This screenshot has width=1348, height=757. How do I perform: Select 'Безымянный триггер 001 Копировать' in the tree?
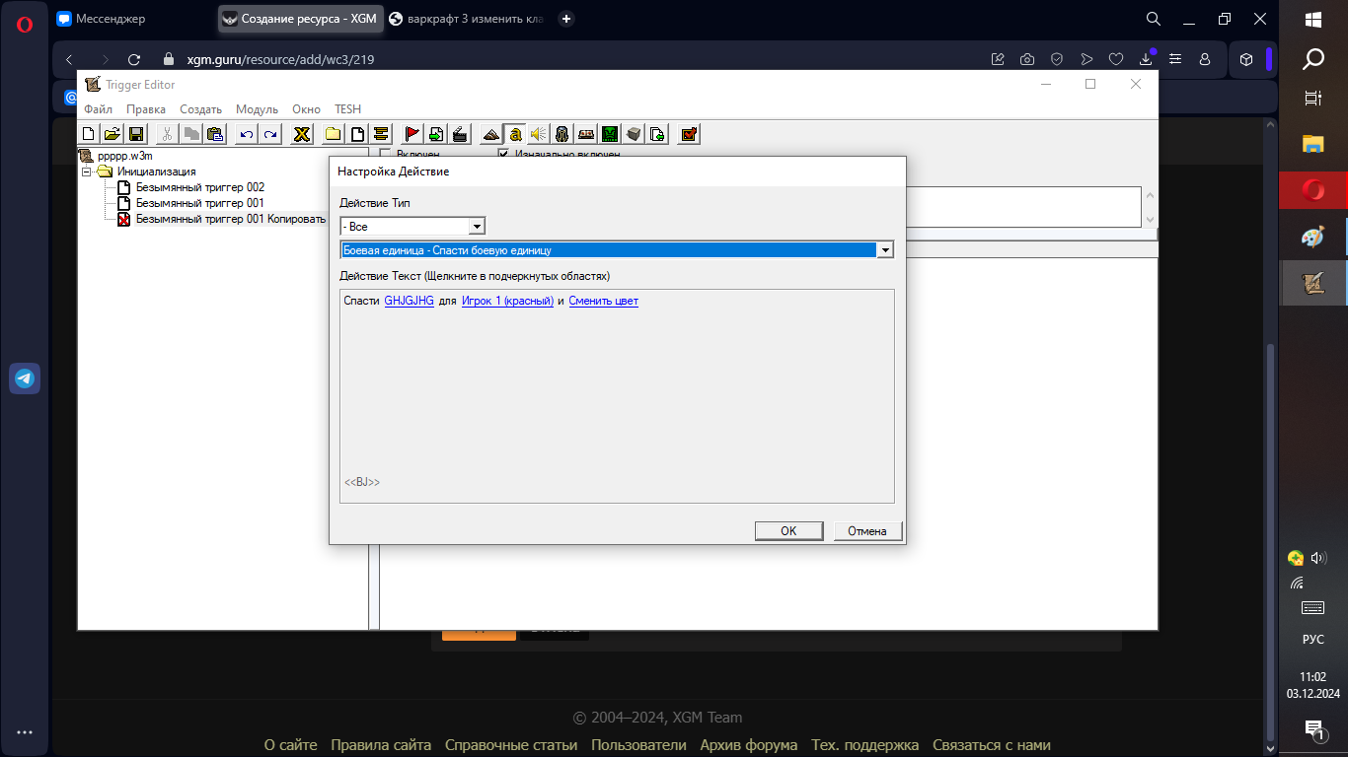click(231, 219)
